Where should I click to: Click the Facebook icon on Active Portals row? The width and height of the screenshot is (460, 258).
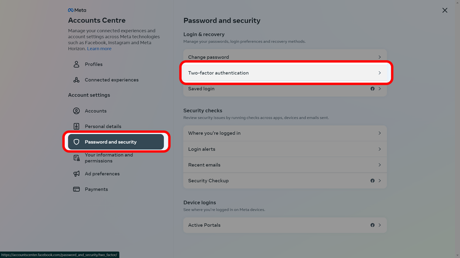[372, 225]
